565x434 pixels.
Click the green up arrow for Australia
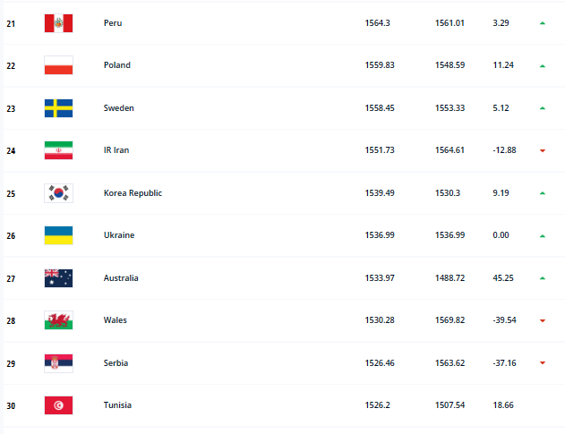(543, 278)
